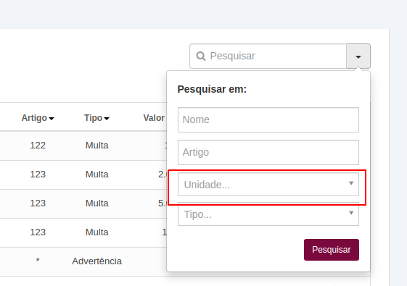The width and height of the screenshot is (407, 286).
Task: Select the row with Artigo 122
Action: pyautogui.click(x=83, y=146)
